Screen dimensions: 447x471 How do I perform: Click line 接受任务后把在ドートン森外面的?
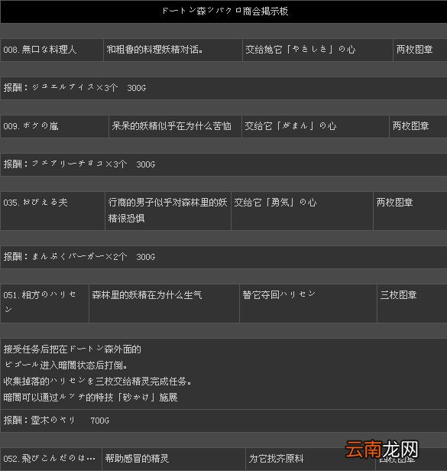(x=72, y=349)
